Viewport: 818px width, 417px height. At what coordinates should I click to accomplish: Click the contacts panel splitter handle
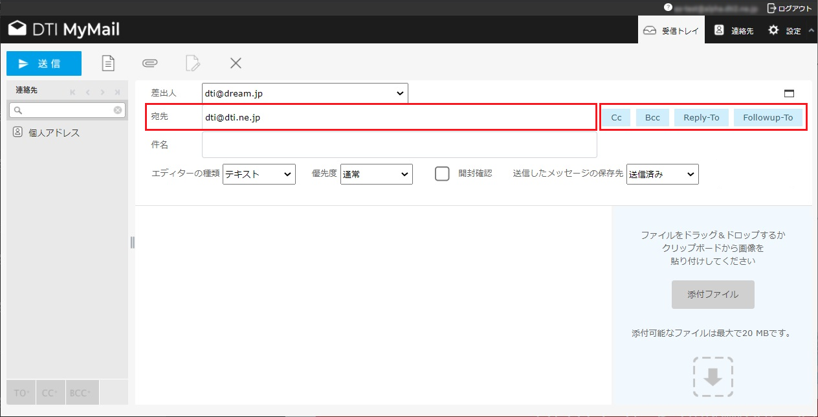(132, 242)
